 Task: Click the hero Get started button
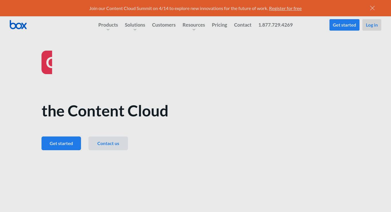(x=61, y=143)
